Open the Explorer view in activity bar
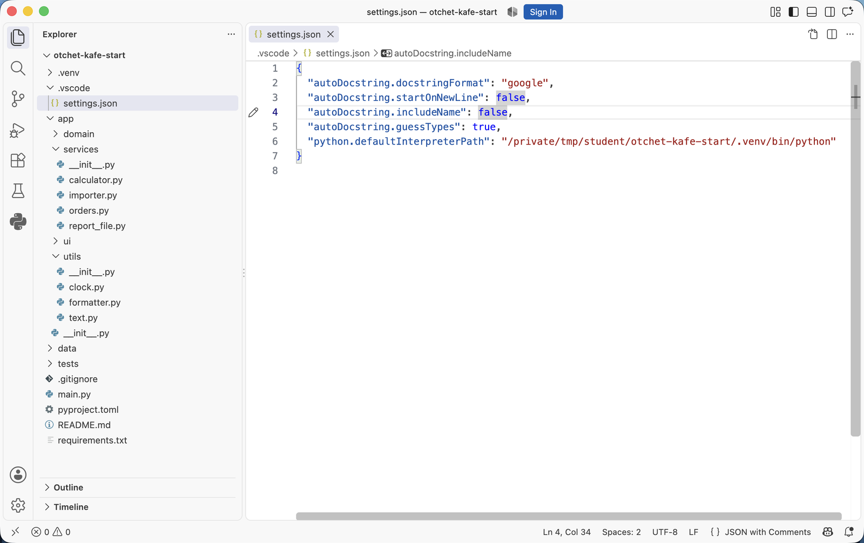 point(18,38)
